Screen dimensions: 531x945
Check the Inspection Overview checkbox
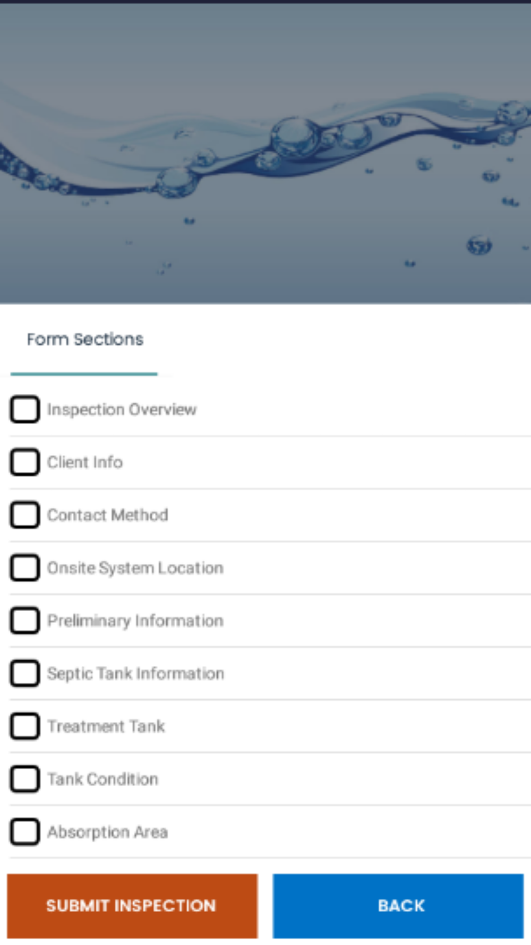(24, 409)
